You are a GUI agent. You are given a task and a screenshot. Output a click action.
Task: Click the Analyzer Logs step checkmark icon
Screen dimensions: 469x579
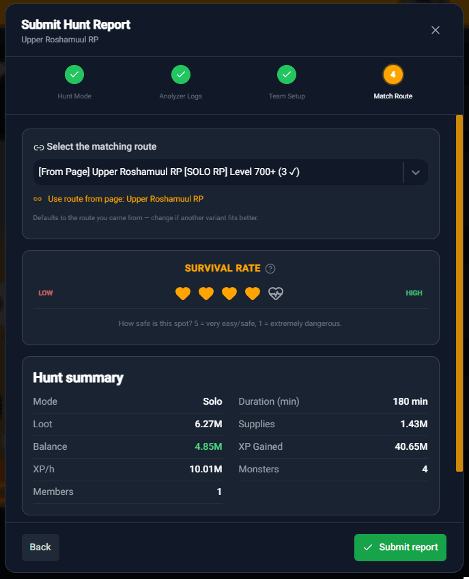[180, 75]
